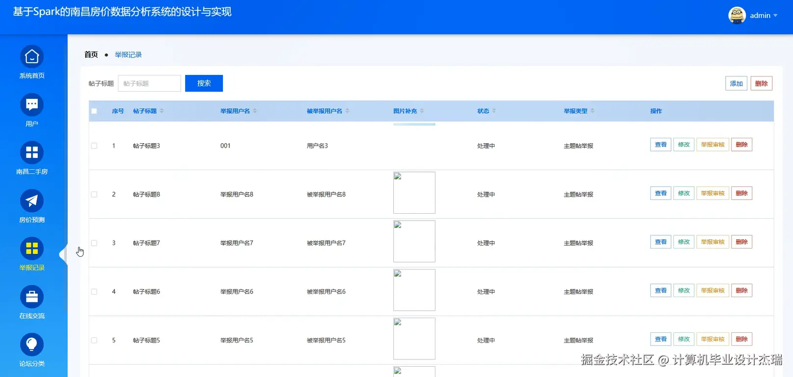Click the 南昌二手房 grid icon
Screen dimensions: 793x377
point(32,153)
